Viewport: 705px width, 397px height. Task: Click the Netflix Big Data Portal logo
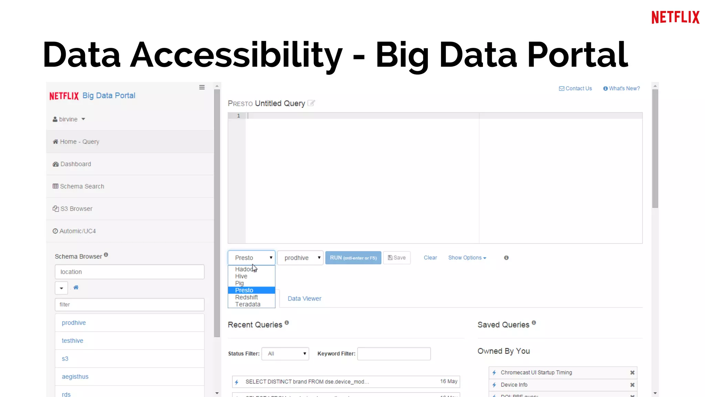coord(92,96)
